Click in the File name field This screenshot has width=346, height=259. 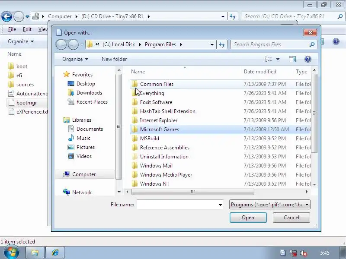coord(177,205)
